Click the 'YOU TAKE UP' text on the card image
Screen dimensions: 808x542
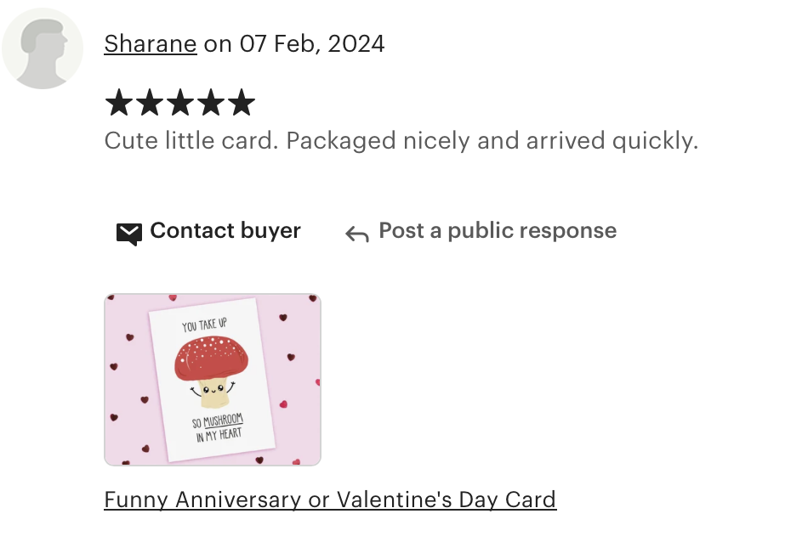click(204, 325)
